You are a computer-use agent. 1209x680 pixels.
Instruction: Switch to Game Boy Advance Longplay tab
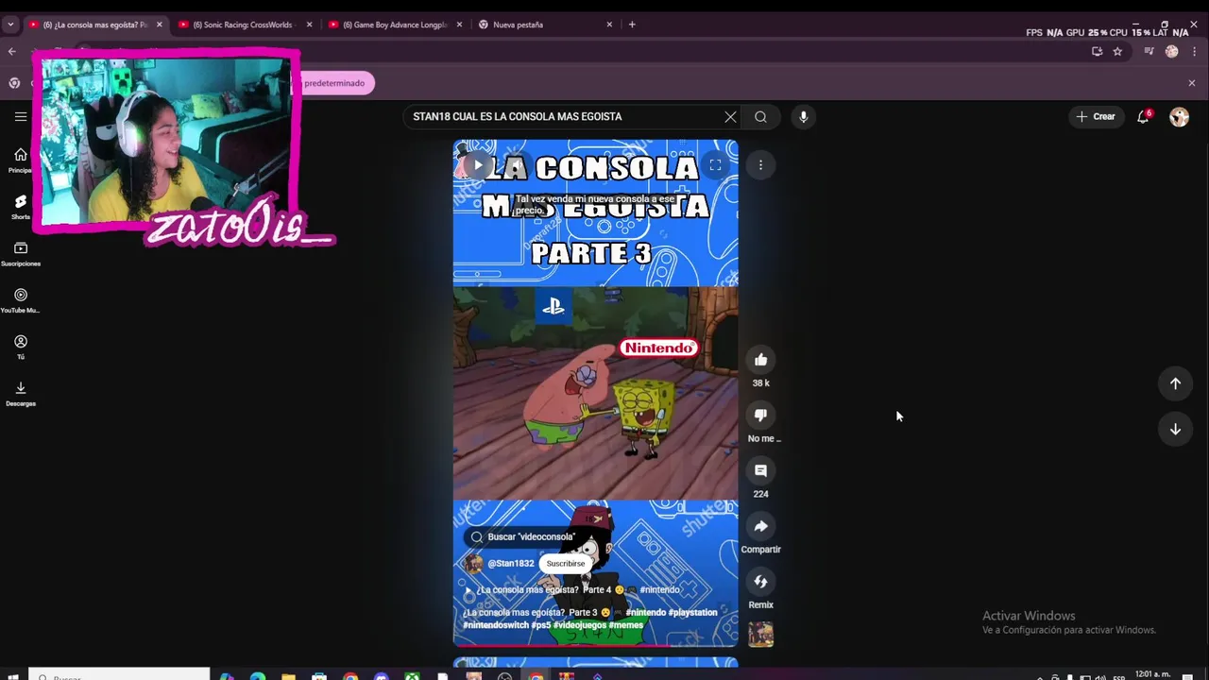[393, 25]
